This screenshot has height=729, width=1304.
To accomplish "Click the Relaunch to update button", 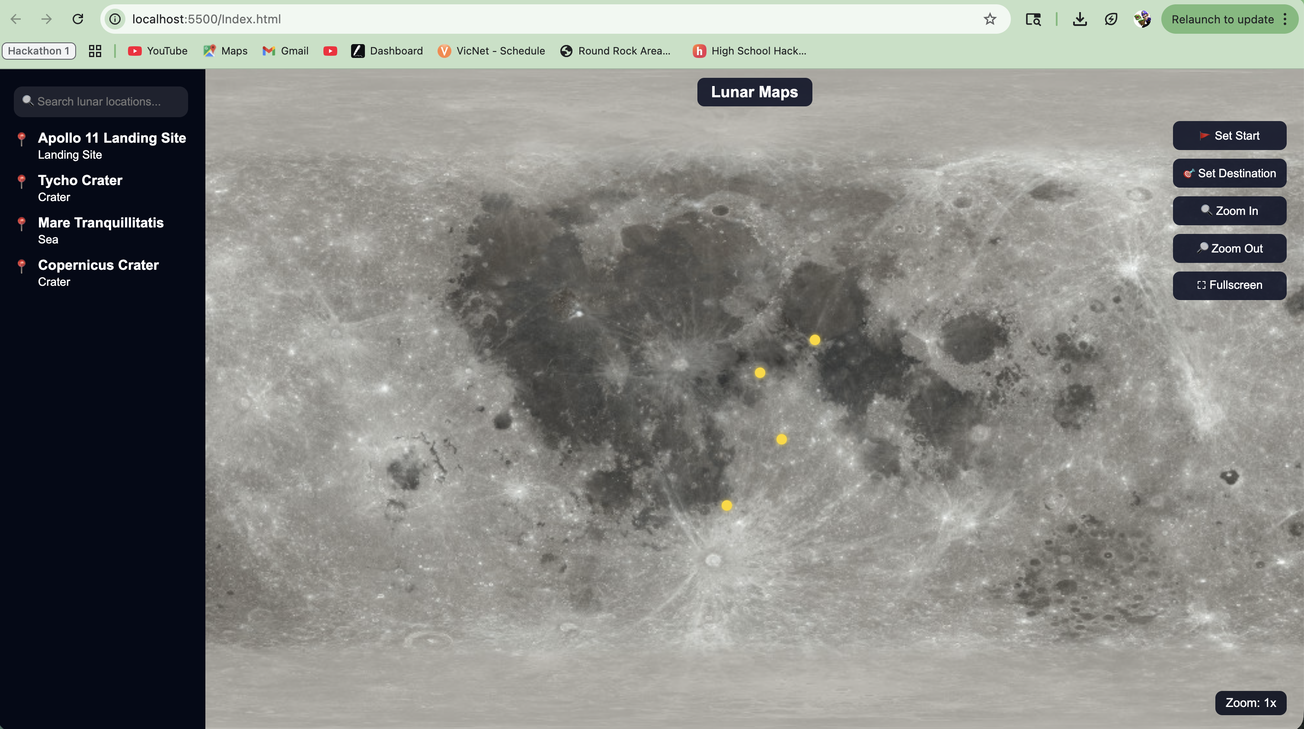I will tap(1222, 19).
